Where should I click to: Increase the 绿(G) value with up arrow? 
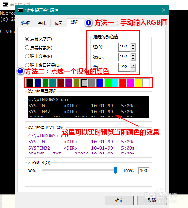click(133, 55)
